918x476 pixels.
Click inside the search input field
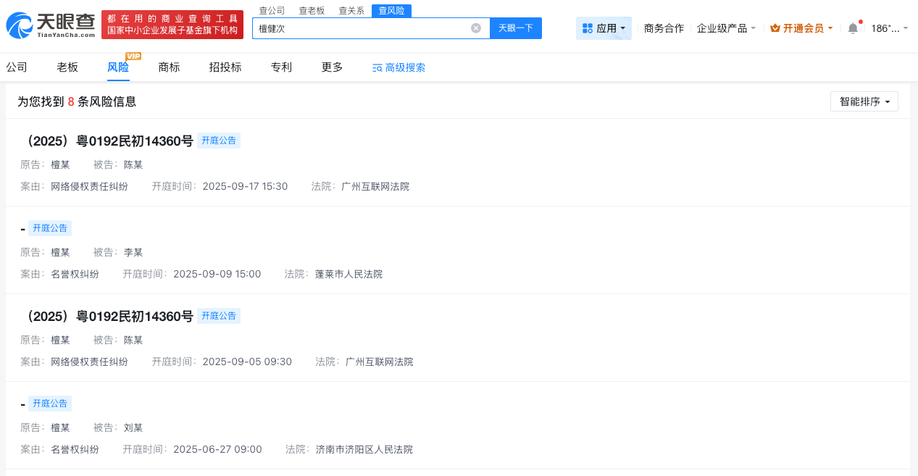362,28
